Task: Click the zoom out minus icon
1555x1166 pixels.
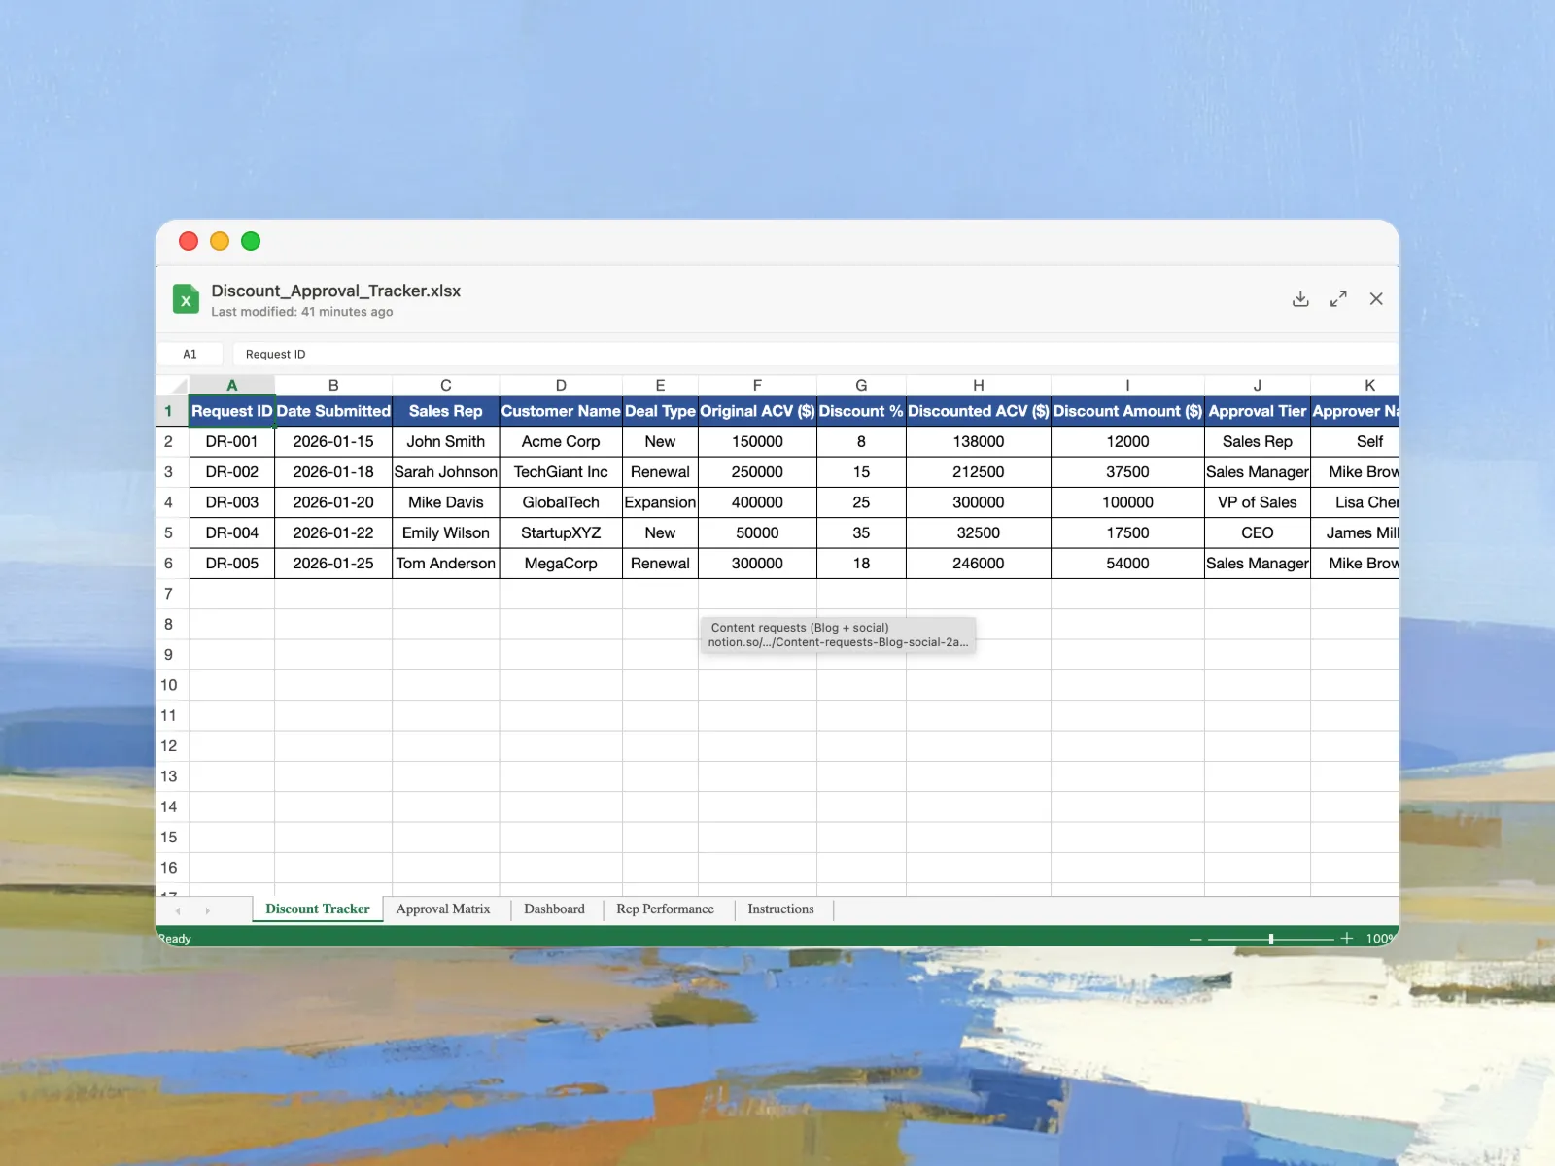Action: pyautogui.click(x=1195, y=939)
